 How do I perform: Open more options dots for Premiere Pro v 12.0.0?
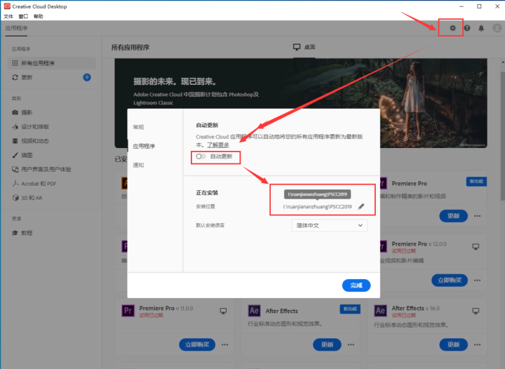[478, 280]
